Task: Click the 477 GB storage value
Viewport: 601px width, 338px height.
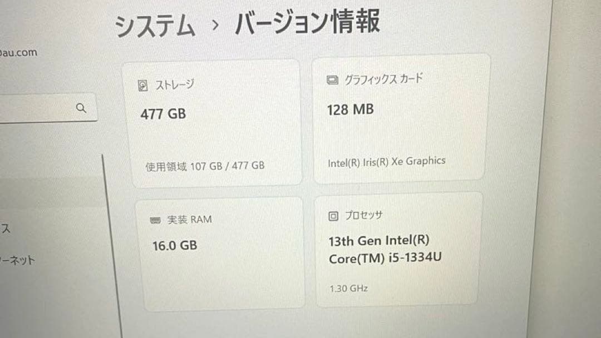Action: pyautogui.click(x=162, y=114)
